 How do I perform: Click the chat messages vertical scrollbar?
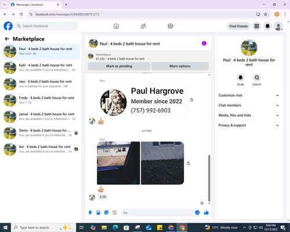pyautogui.click(x=209, y=178)
